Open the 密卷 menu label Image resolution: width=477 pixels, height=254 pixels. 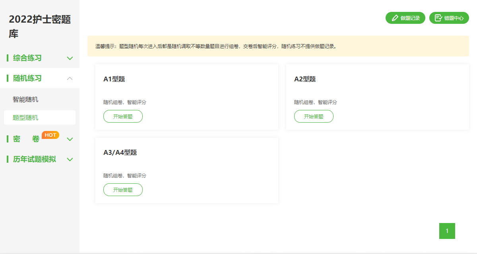tap(26, 139)
